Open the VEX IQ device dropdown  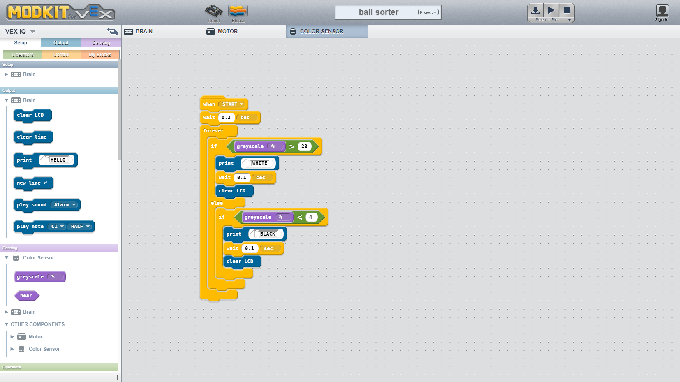32,31
